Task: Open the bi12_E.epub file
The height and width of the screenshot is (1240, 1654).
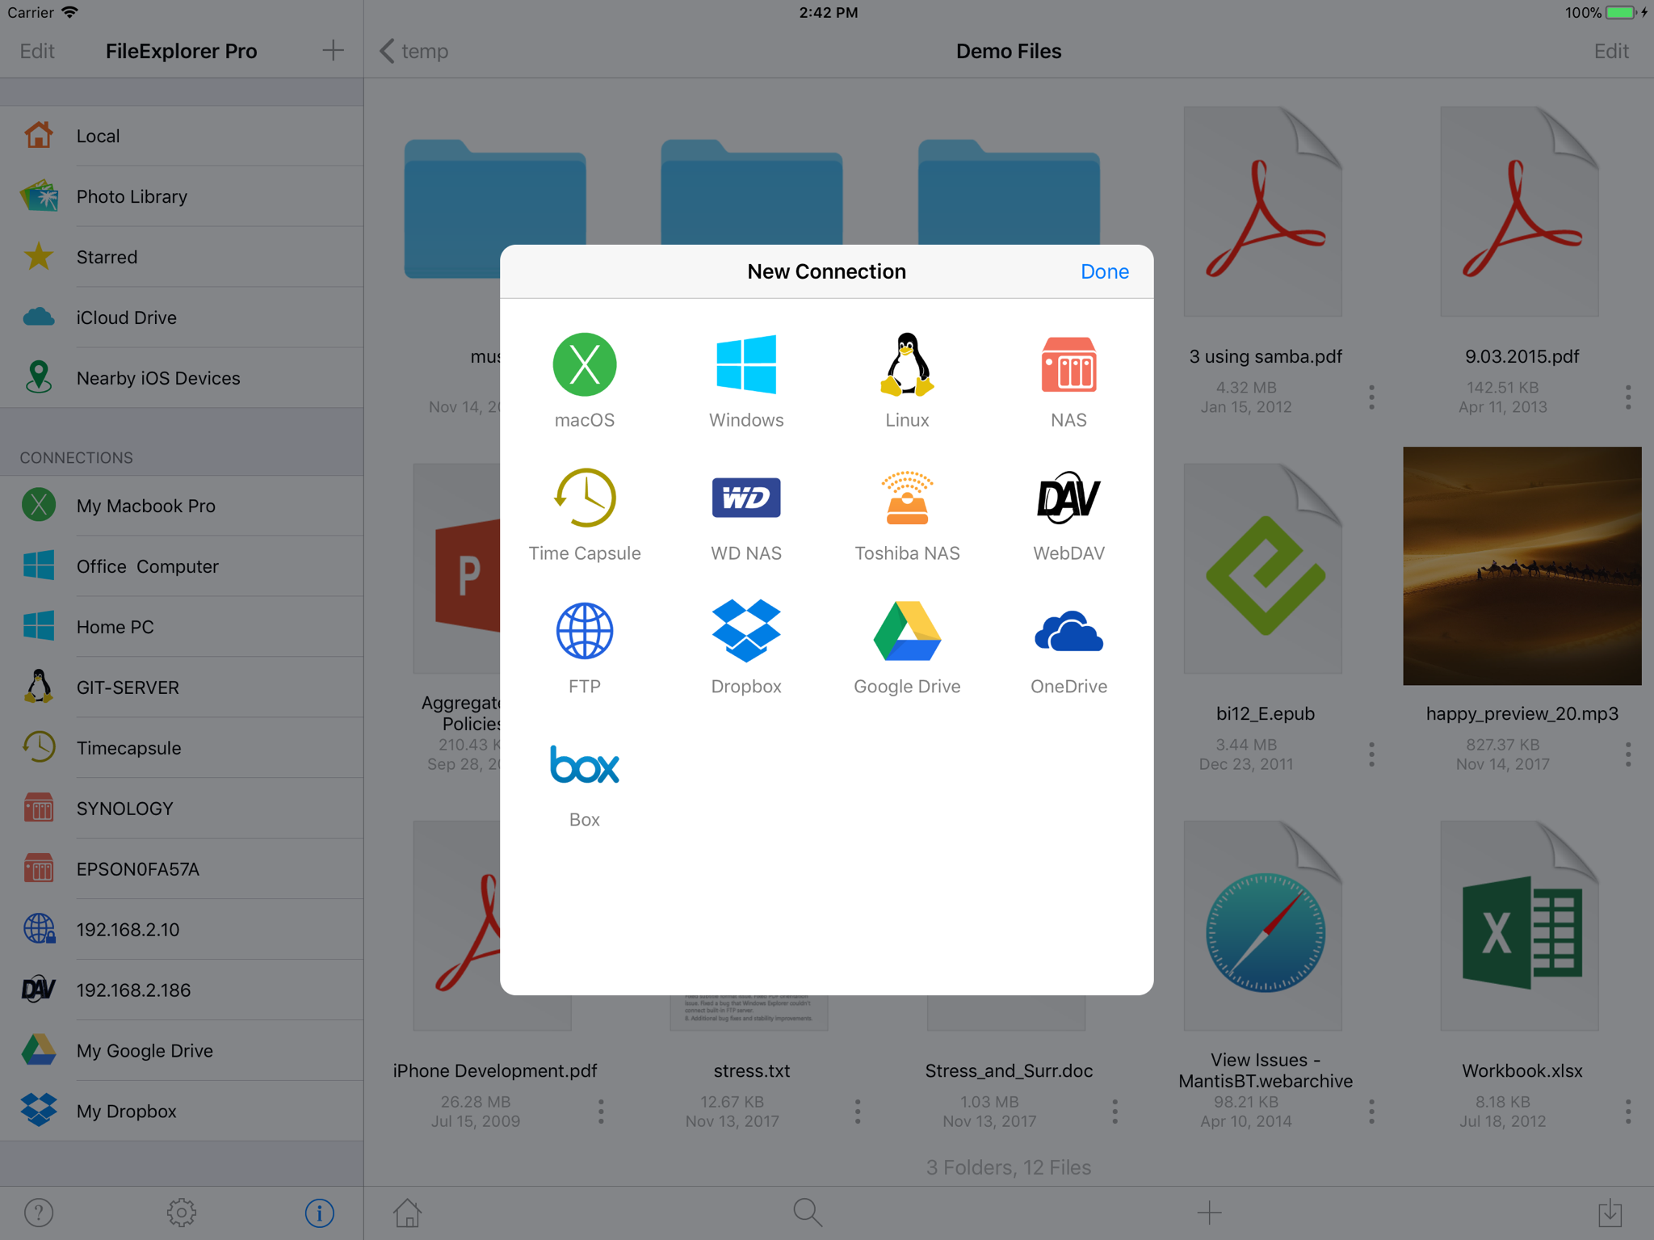Action: tap(1264, 569)
